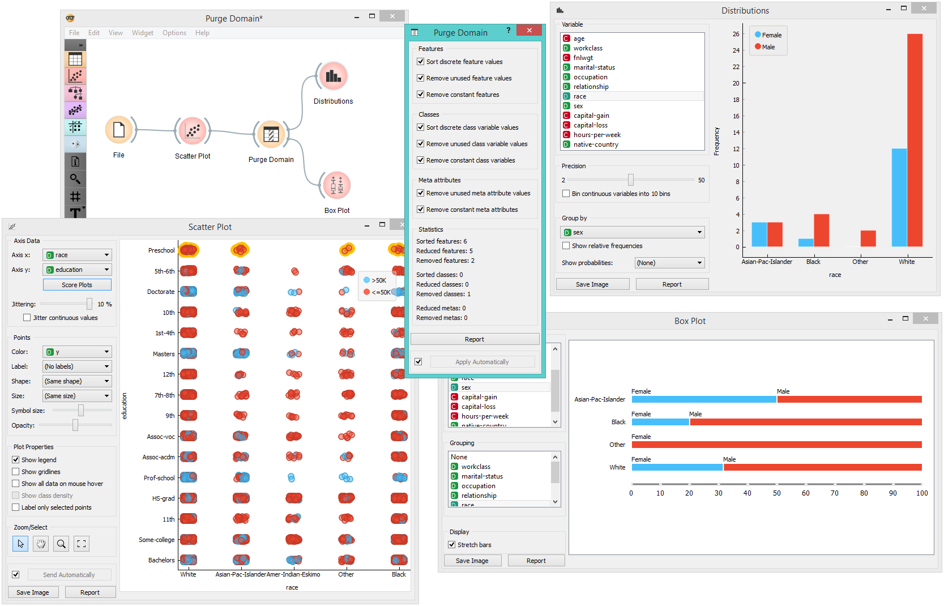Screen dimensions: 944x606
Task: Activate the pan hand tool in Scatter Plot
Action: [x=41, y=544]
